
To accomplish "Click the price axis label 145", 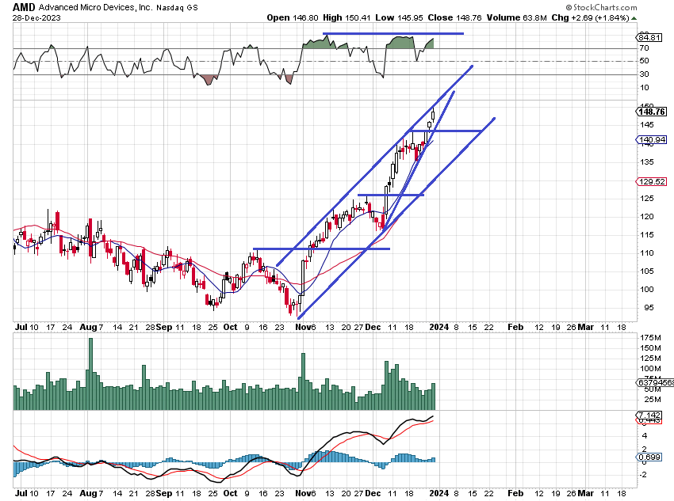I will click(x=646, y=125).
